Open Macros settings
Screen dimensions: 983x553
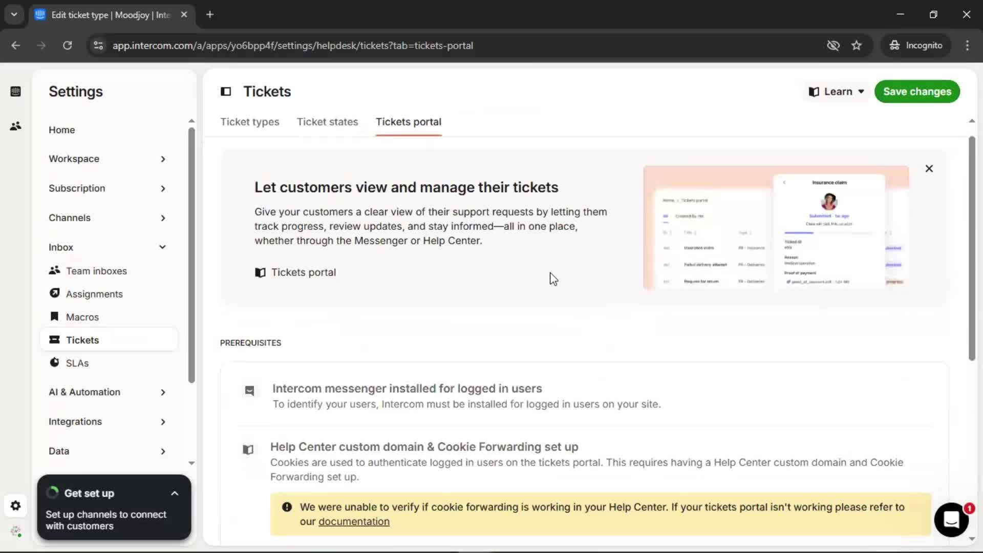(x=82, y=317)
